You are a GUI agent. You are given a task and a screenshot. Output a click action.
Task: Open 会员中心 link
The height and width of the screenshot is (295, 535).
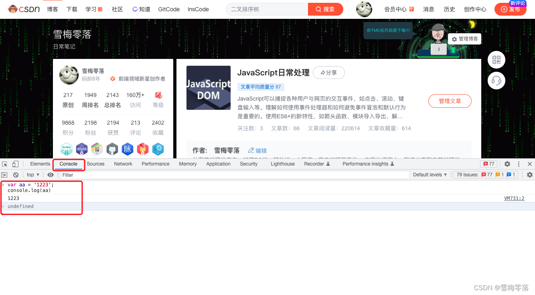399,9
